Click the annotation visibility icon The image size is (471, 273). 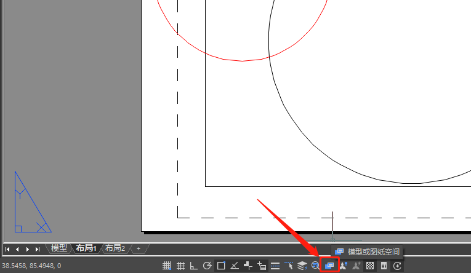[x=343, y=266]
